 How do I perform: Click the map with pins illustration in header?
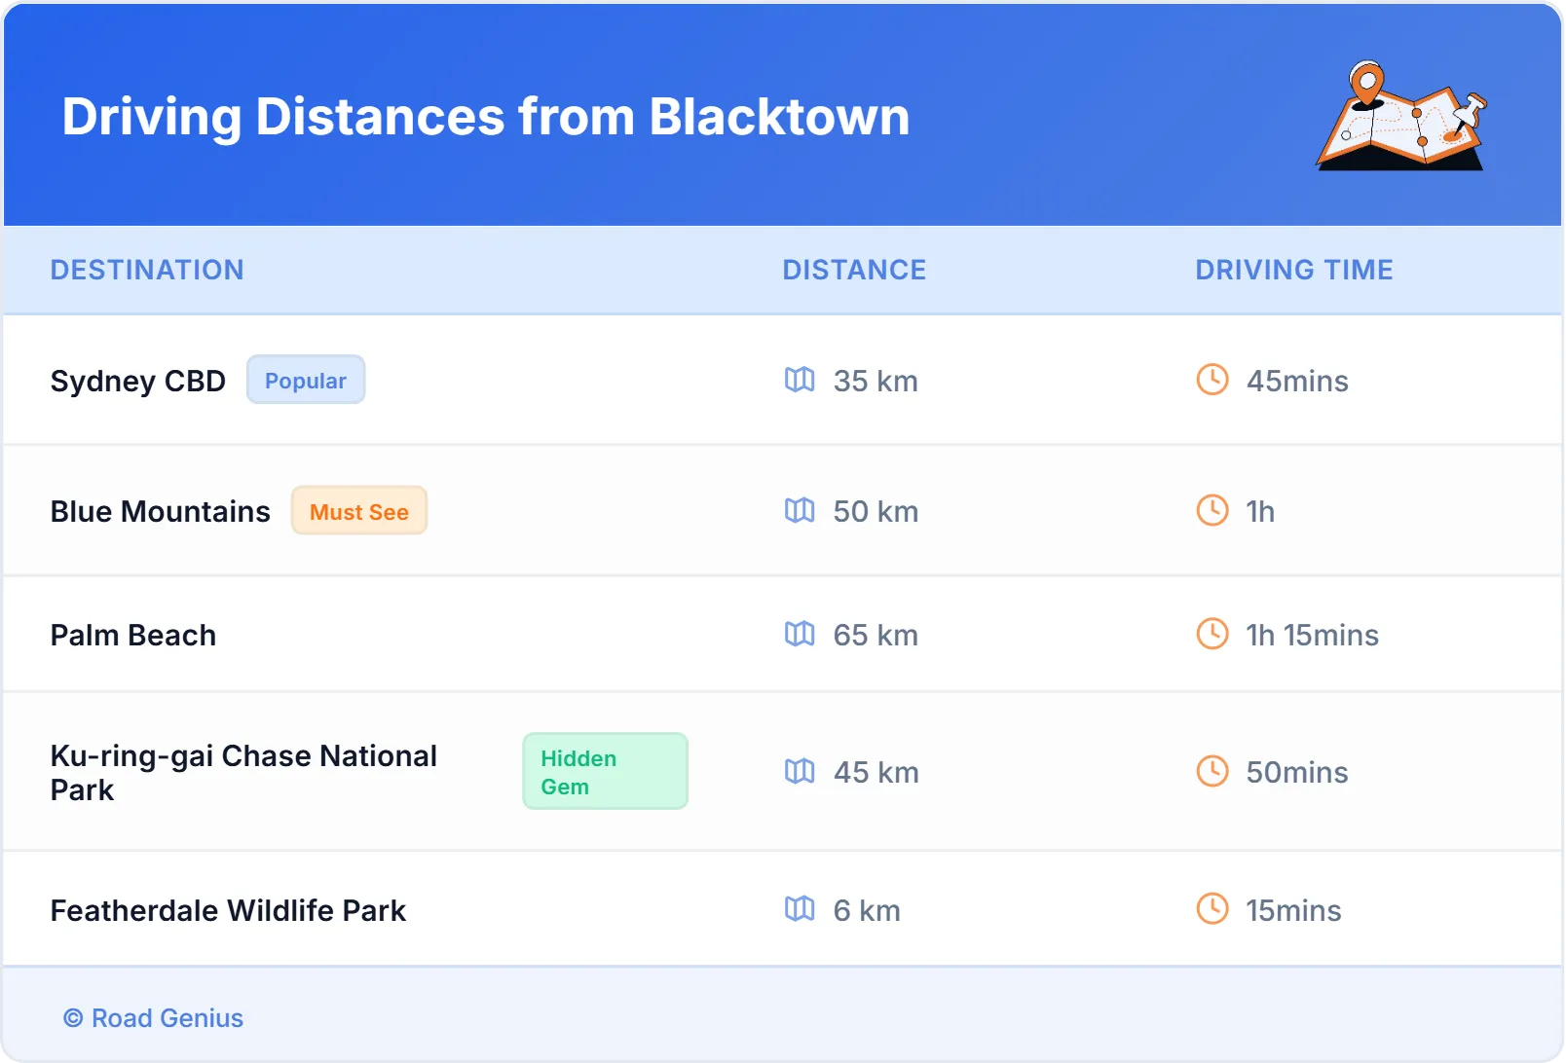click(x=1401, y=116)
